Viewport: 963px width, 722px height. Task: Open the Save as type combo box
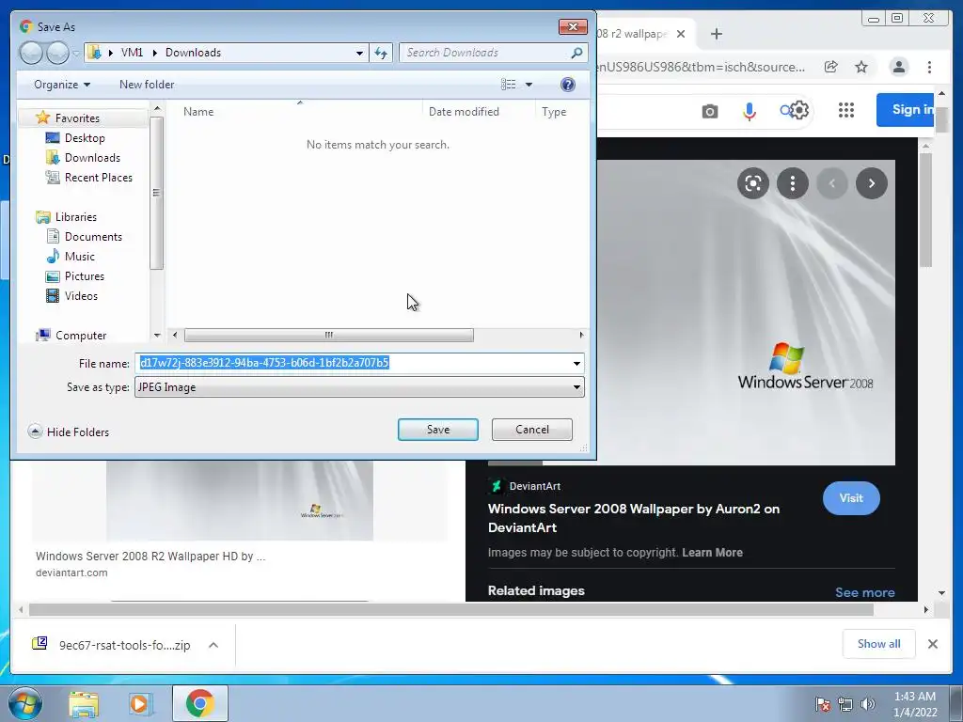click(x=359, y=387)
